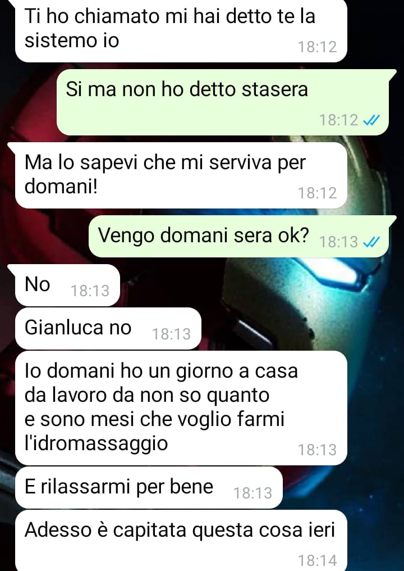Select the message 'Ti ho chiamato mi hai detto'

[181, 30]
